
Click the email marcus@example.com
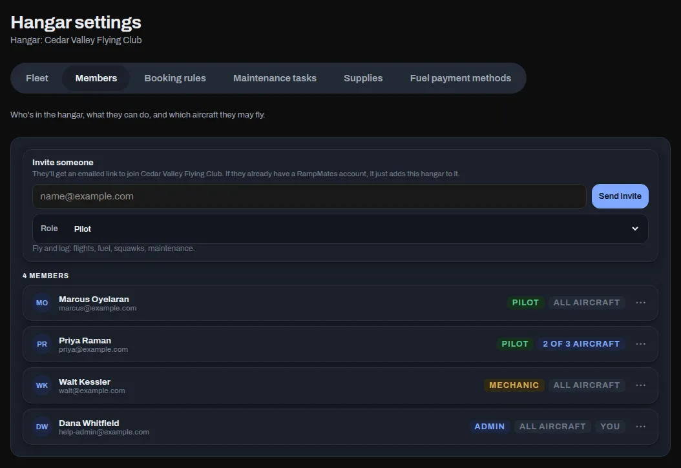[98, 308]
